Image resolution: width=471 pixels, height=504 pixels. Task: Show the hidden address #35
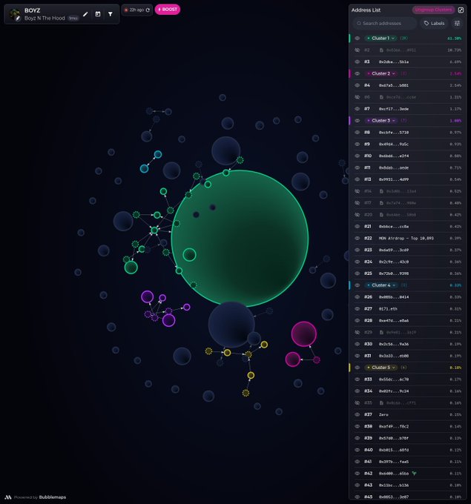tap(357, 402)
